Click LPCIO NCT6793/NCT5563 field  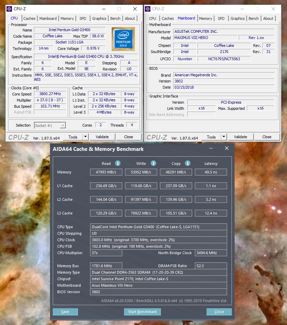click(224, 59)
